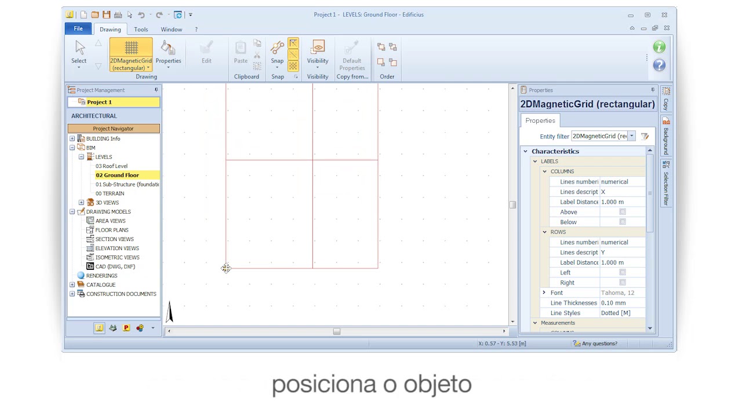Screen dimensions: 742x417
Task: Click the Print icon in quick toolbar
Action: click(118, 14)
